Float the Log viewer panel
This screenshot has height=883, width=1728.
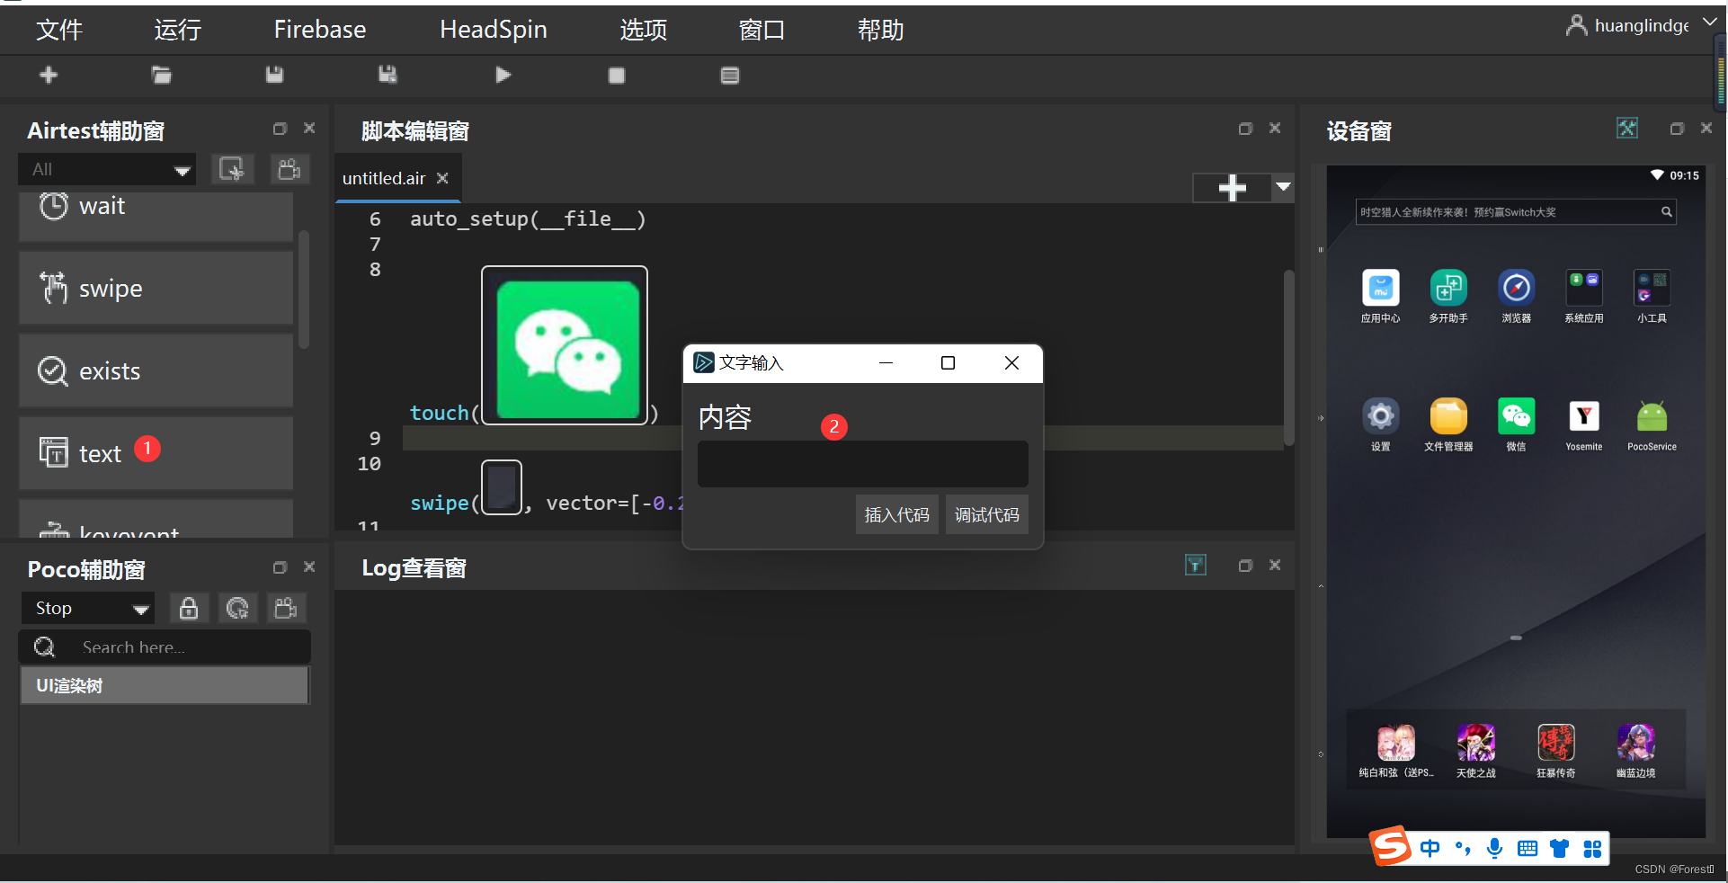(1245, 566)
